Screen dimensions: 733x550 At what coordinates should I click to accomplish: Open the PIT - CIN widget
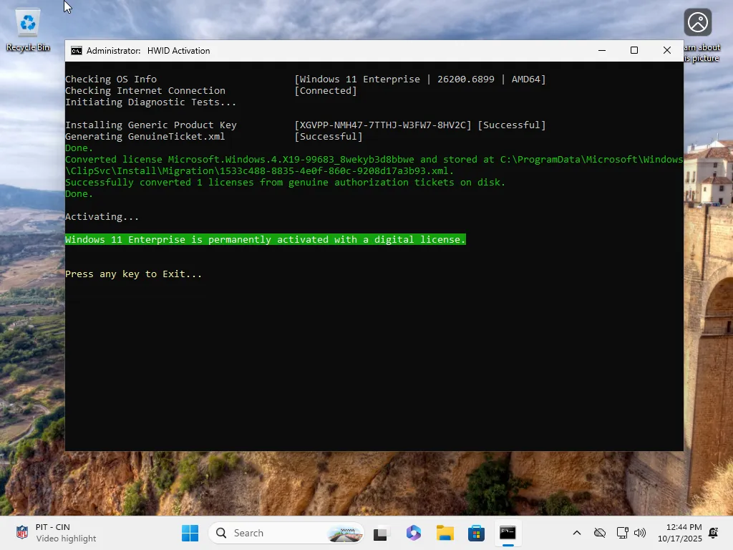tap(55, 533)
